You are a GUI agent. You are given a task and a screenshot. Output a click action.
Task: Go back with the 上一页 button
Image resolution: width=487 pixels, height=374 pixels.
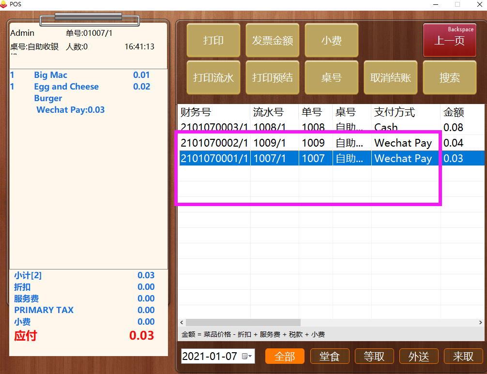(x=449, y=40)
